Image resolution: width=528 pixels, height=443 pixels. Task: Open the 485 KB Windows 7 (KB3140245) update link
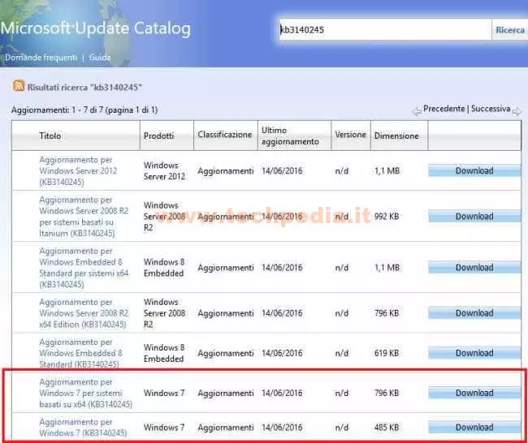coord(83,428)
